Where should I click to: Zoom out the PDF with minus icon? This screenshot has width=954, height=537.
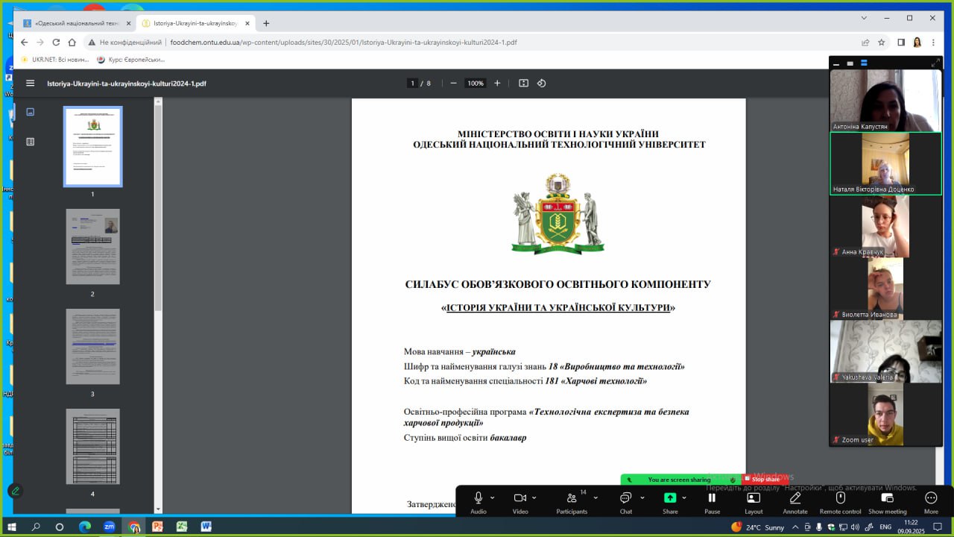[453, 84]
